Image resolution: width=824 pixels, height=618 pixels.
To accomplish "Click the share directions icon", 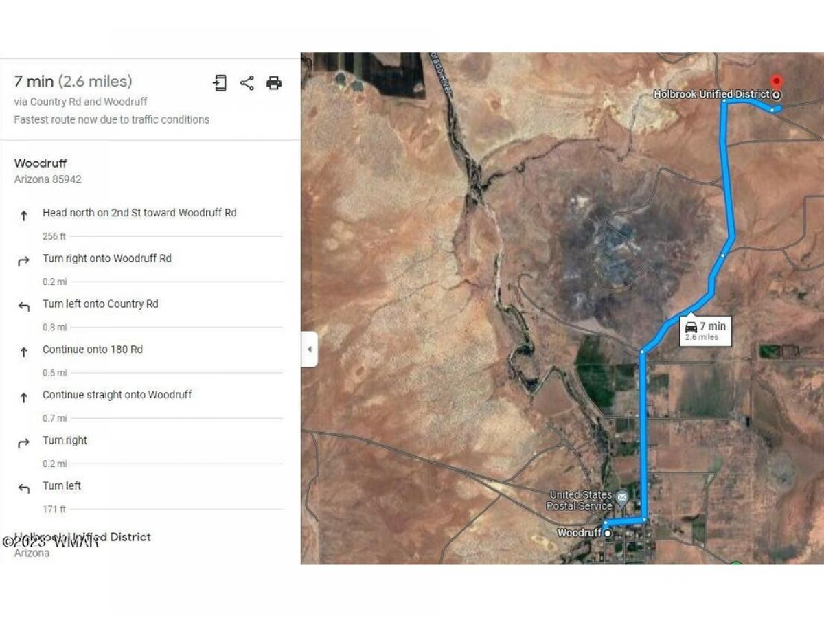I will click(247, 83).
